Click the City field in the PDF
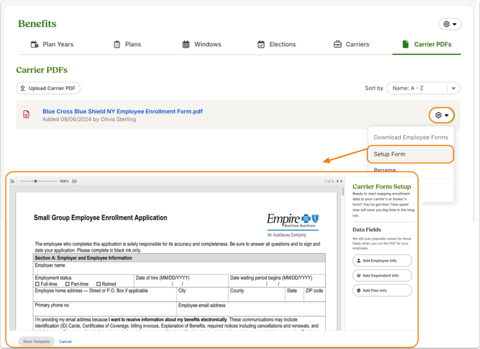480x349 pixels. point(202,294)
